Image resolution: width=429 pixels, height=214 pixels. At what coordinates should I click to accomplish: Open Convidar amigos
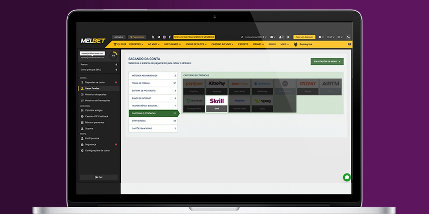tap(99, 110)
